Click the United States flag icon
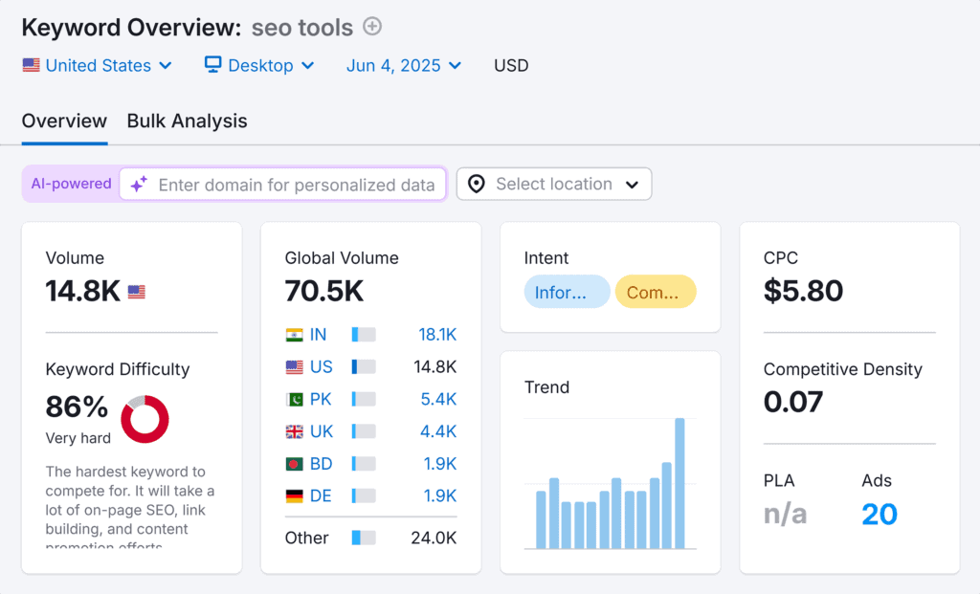 [30, 65]
